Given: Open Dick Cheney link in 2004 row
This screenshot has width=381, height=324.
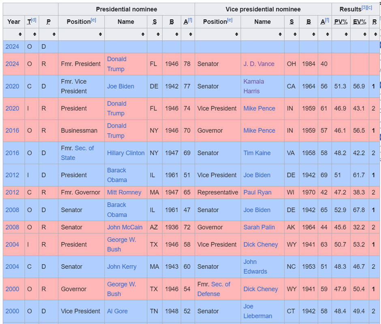Looking at the screenshot, I should pyautogui.click(x=261, y=244).
